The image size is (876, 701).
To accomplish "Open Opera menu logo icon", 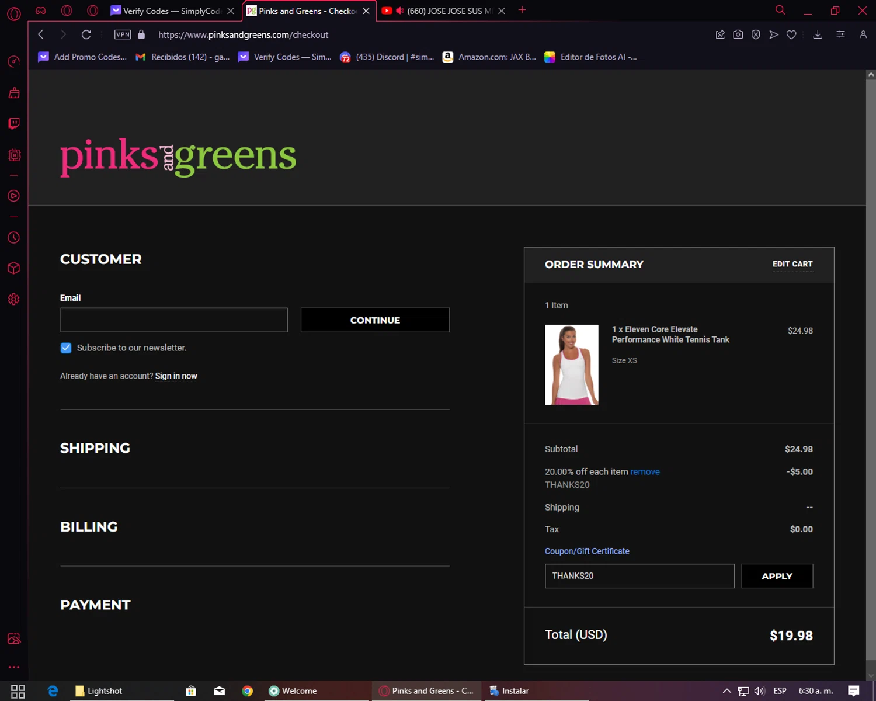I will coord(14,13).
